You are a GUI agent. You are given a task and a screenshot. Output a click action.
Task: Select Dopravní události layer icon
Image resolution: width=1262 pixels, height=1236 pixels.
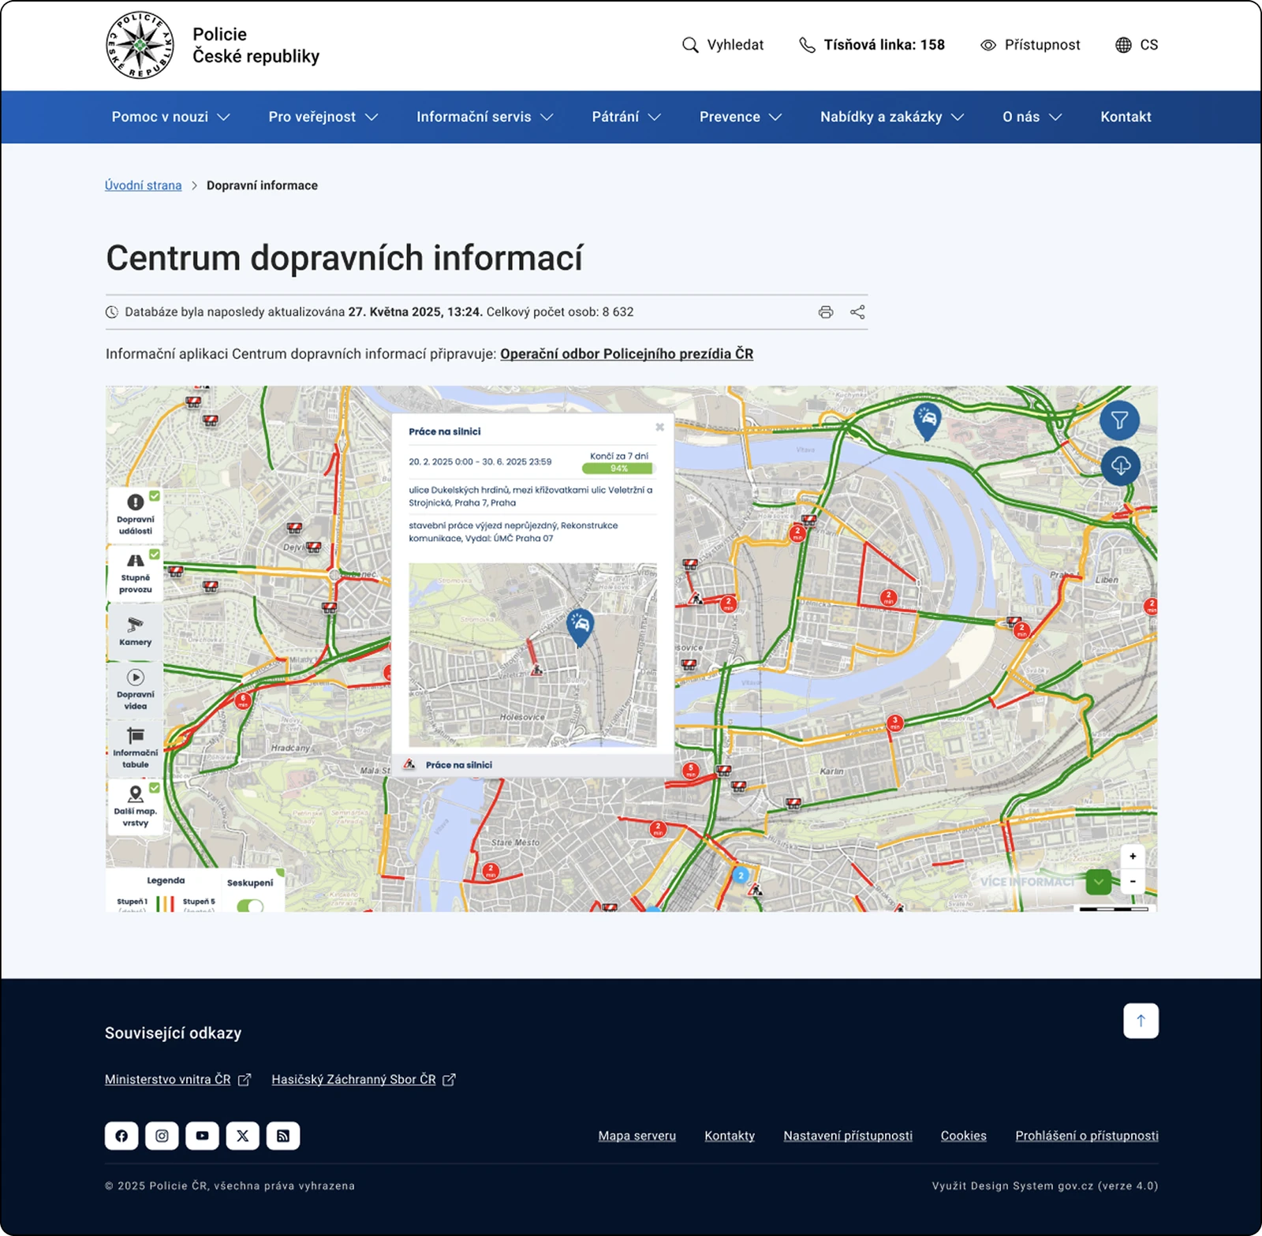(136, 502)
